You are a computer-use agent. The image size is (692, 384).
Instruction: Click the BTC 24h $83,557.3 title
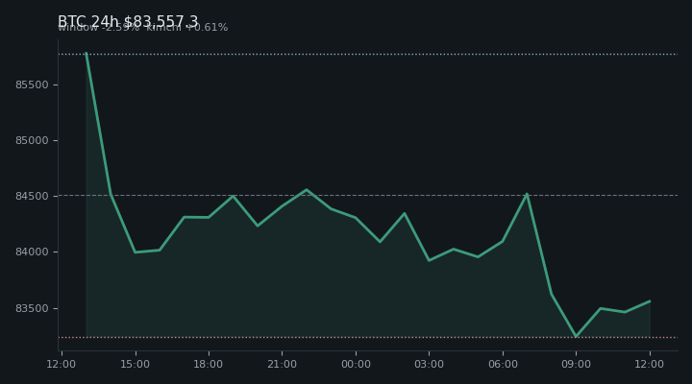pos(128,22)
